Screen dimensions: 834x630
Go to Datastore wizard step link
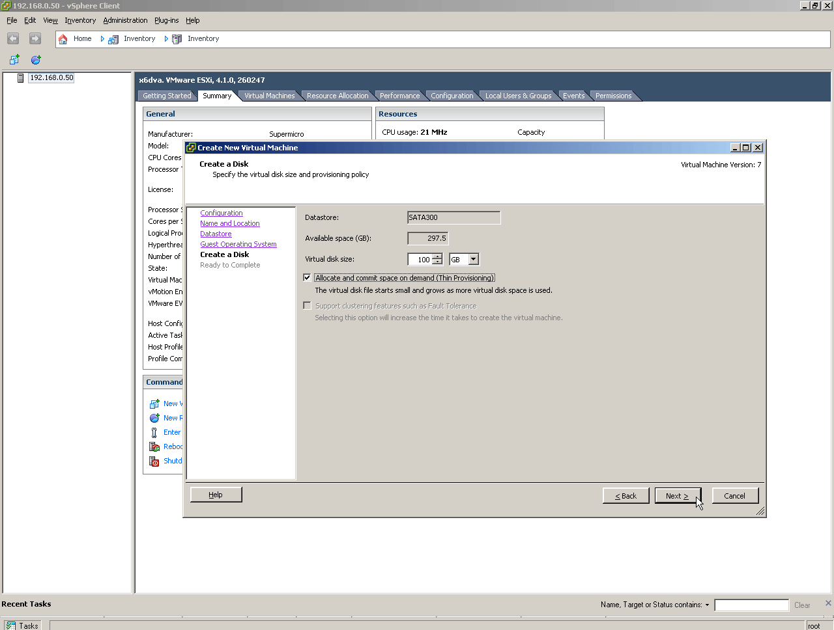point(216,234)
